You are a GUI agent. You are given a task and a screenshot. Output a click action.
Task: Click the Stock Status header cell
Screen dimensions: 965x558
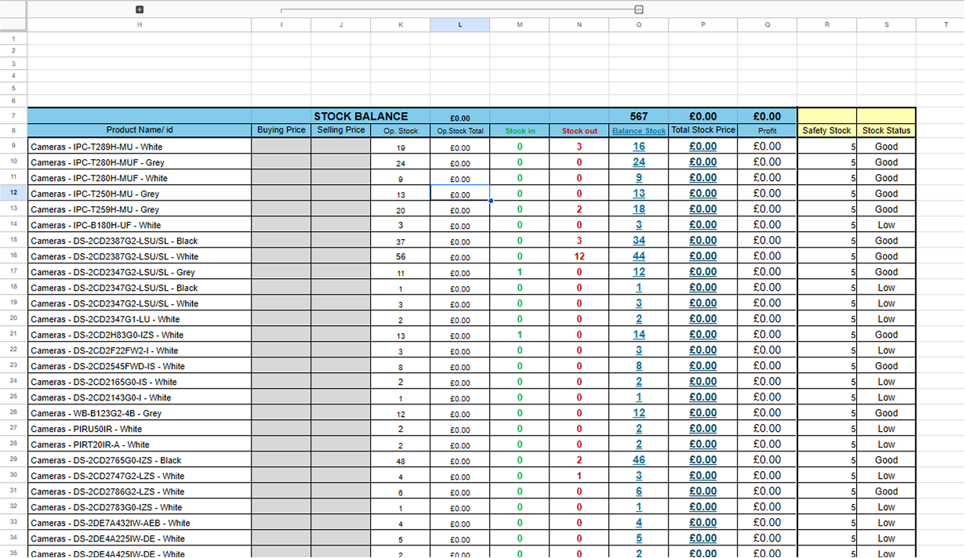coord(886,131)
